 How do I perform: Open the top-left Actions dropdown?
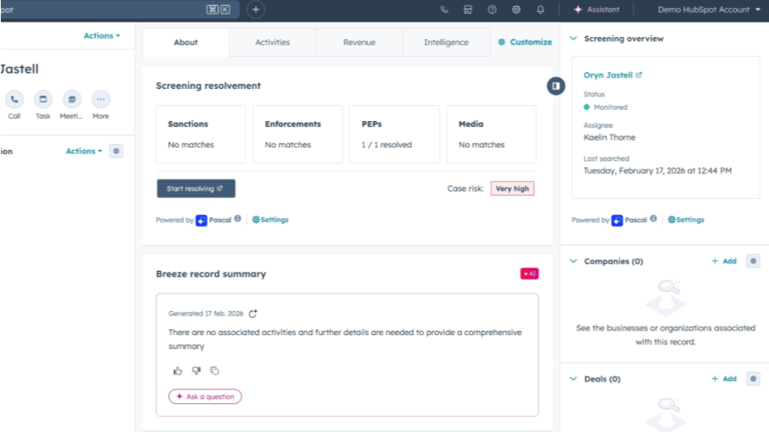point(102,36)
